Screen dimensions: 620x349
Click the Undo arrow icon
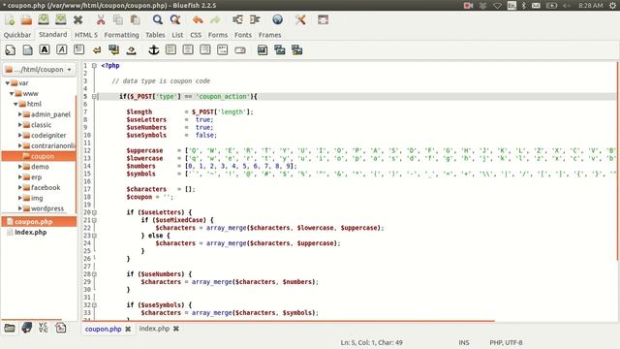pyautogui.click(x=198, y=19)
